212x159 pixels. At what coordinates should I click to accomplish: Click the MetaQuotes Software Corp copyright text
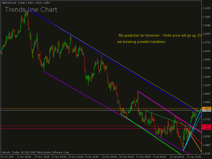[x=35, y=152]
